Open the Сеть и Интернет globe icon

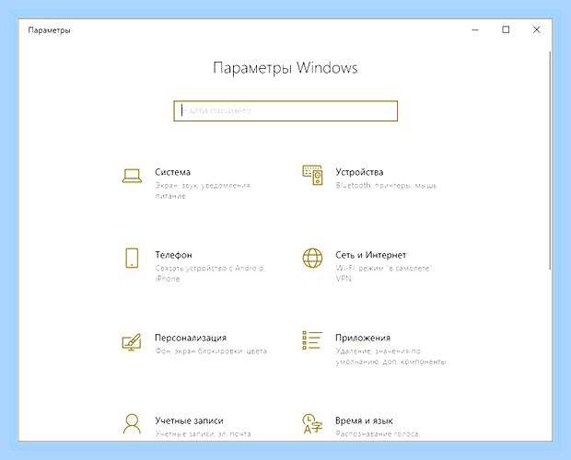[x=312, y=259]
